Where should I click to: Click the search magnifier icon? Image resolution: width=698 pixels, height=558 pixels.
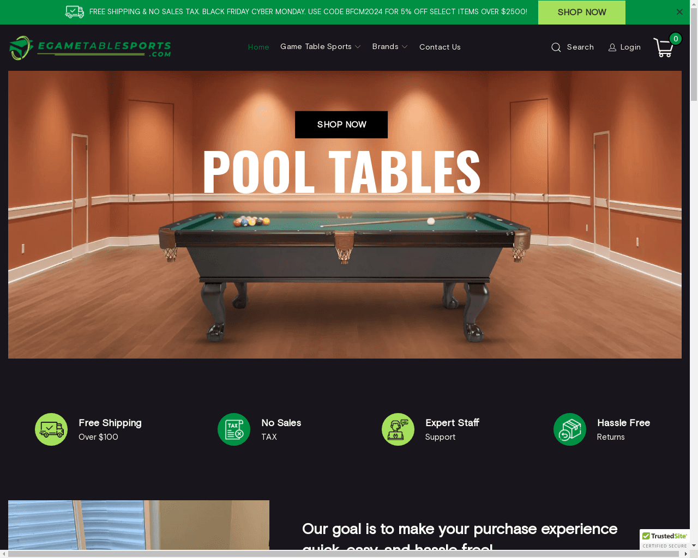tap(556, 47)
